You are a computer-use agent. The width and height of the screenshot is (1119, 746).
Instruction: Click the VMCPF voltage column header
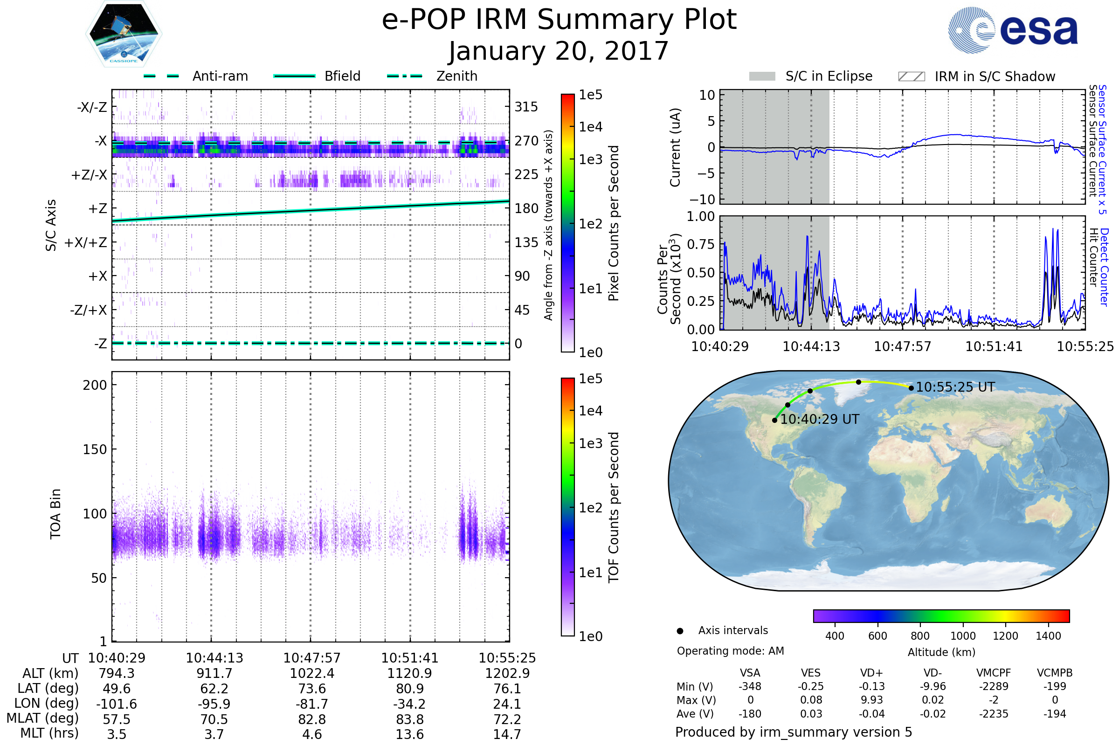993,673
